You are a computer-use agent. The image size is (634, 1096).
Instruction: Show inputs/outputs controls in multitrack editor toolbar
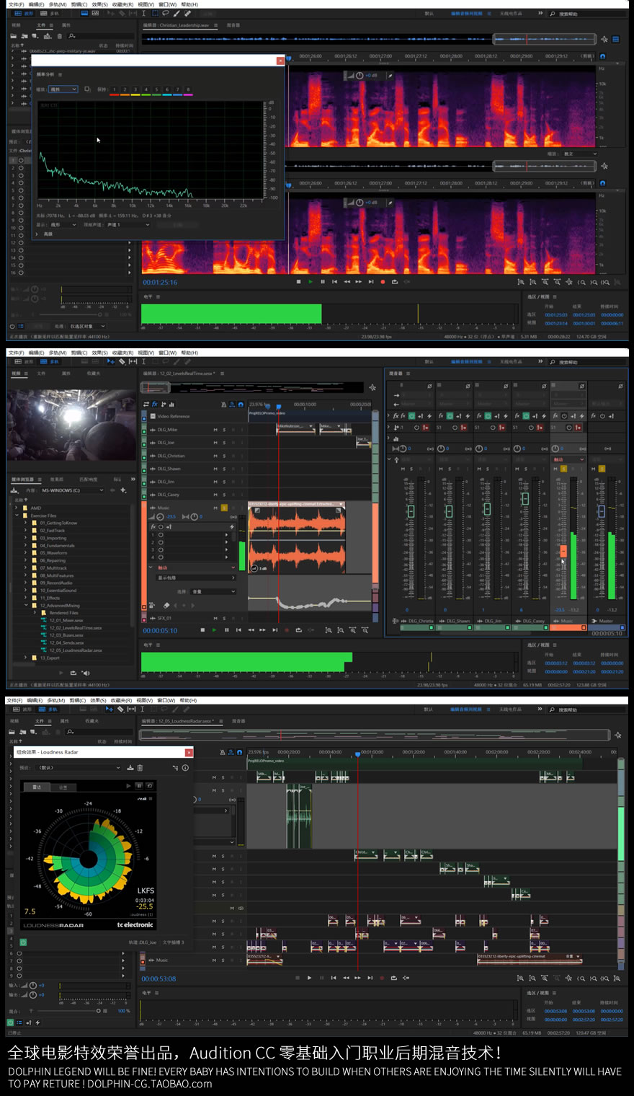[x=146, y=405]
